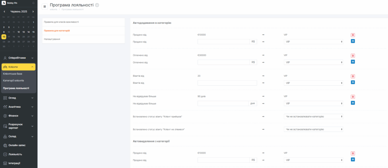This screenshot has height=168, width=388.
Task: Select Програма лояльності in sidebar submenu
Action: 16,88
